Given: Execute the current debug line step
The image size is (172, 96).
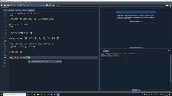Looking at the screenshot, I should 31,5.
